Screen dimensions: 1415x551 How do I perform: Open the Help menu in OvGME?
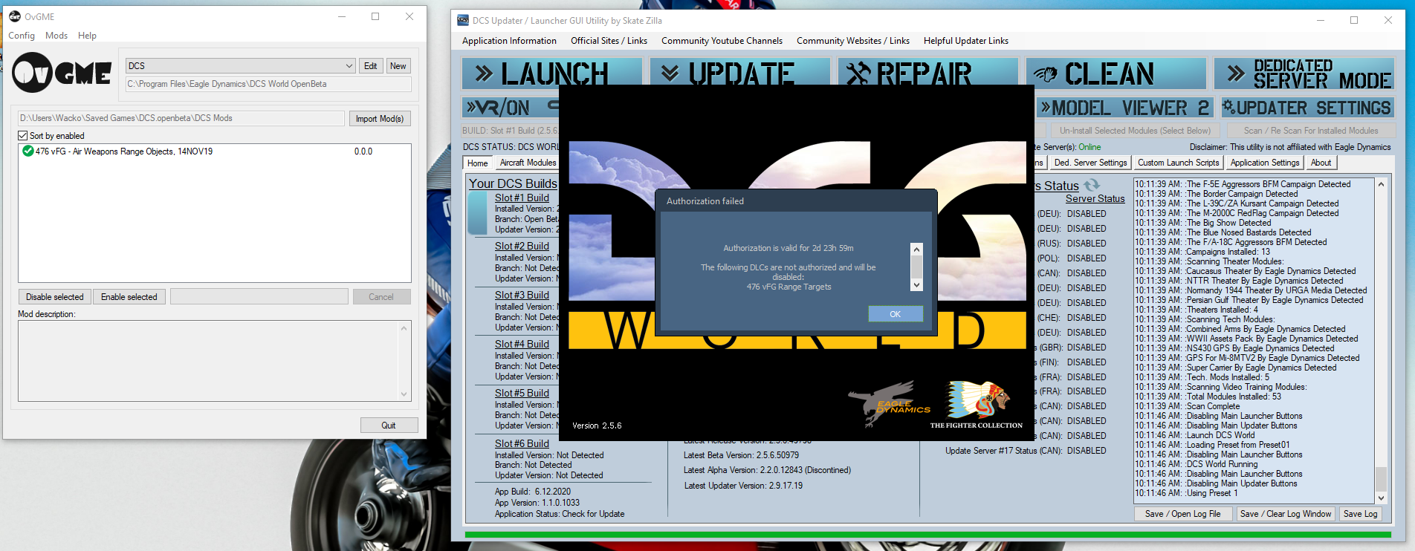tap(87, 36)
